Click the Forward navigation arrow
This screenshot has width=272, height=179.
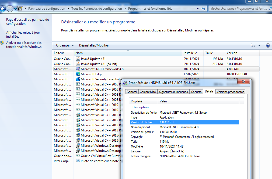[x=10, y=9]
